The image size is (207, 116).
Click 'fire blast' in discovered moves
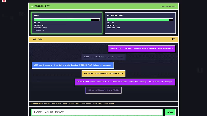pyautogui.click(x=86, y=104)
